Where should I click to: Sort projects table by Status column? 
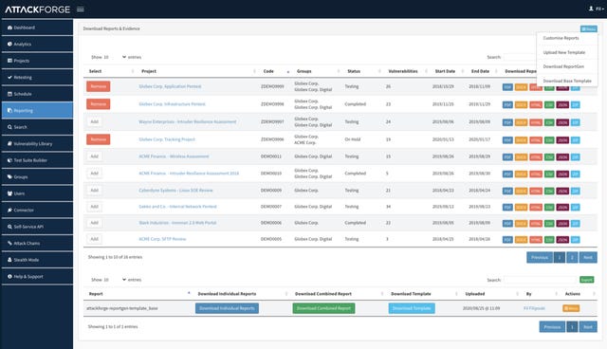[362, 71]
